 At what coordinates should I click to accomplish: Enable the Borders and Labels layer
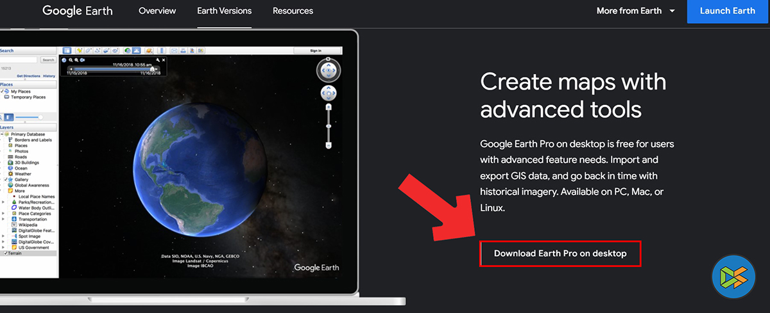(5, 140)
